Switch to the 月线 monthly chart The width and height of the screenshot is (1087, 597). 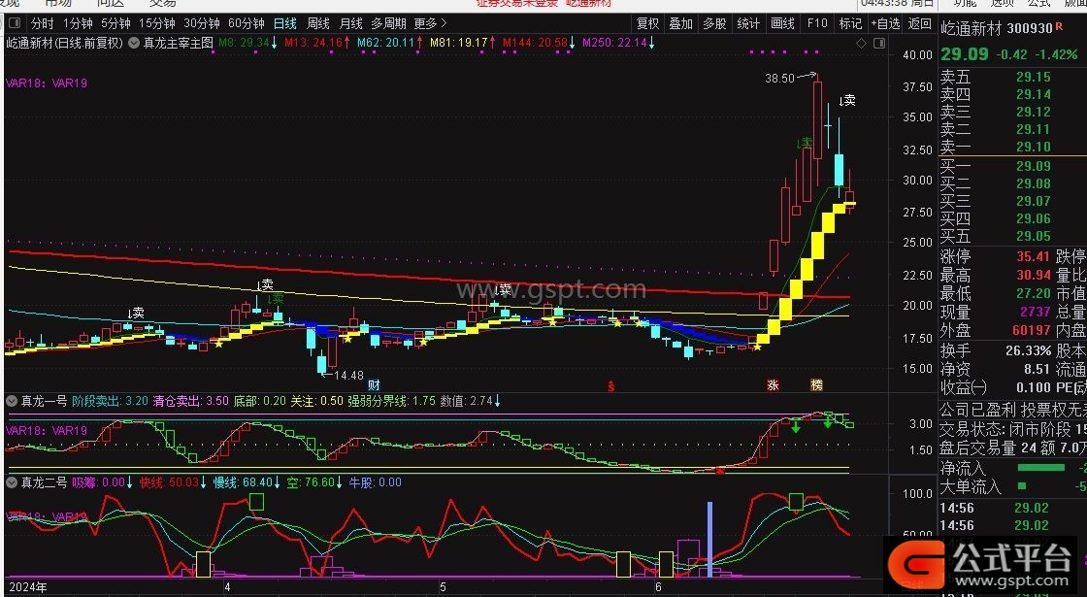[350, 23]
